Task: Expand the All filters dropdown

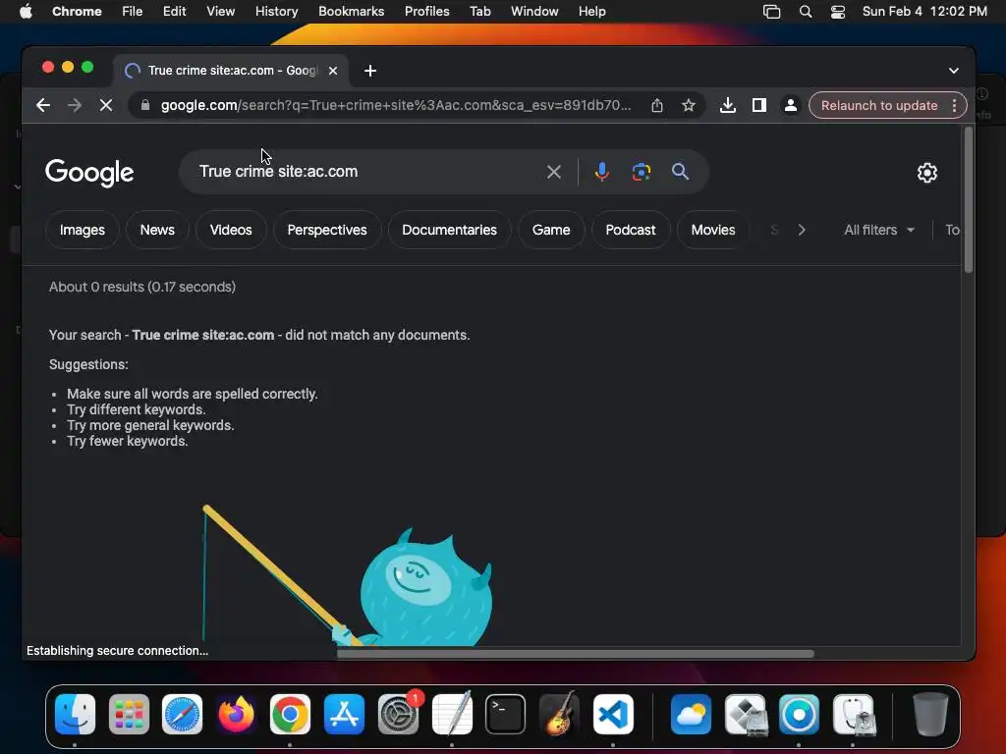Action: (879, 230)
